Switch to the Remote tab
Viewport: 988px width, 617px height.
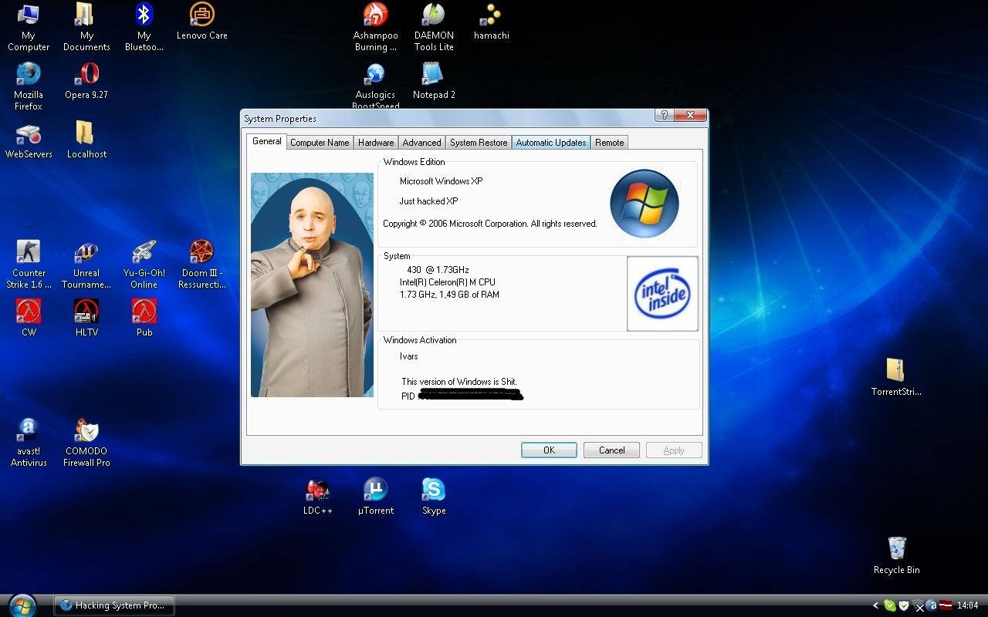(x=610, y=143)
